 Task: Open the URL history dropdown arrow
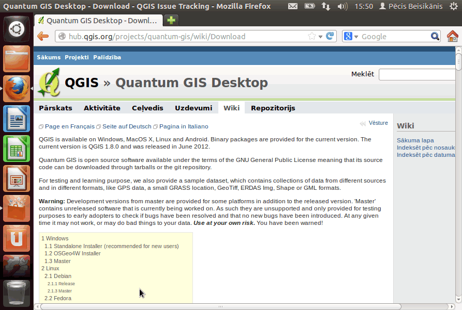coord(320,37)
